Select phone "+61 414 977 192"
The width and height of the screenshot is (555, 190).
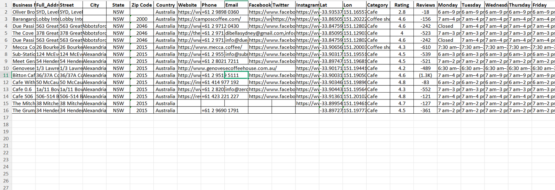click(213, 82)
